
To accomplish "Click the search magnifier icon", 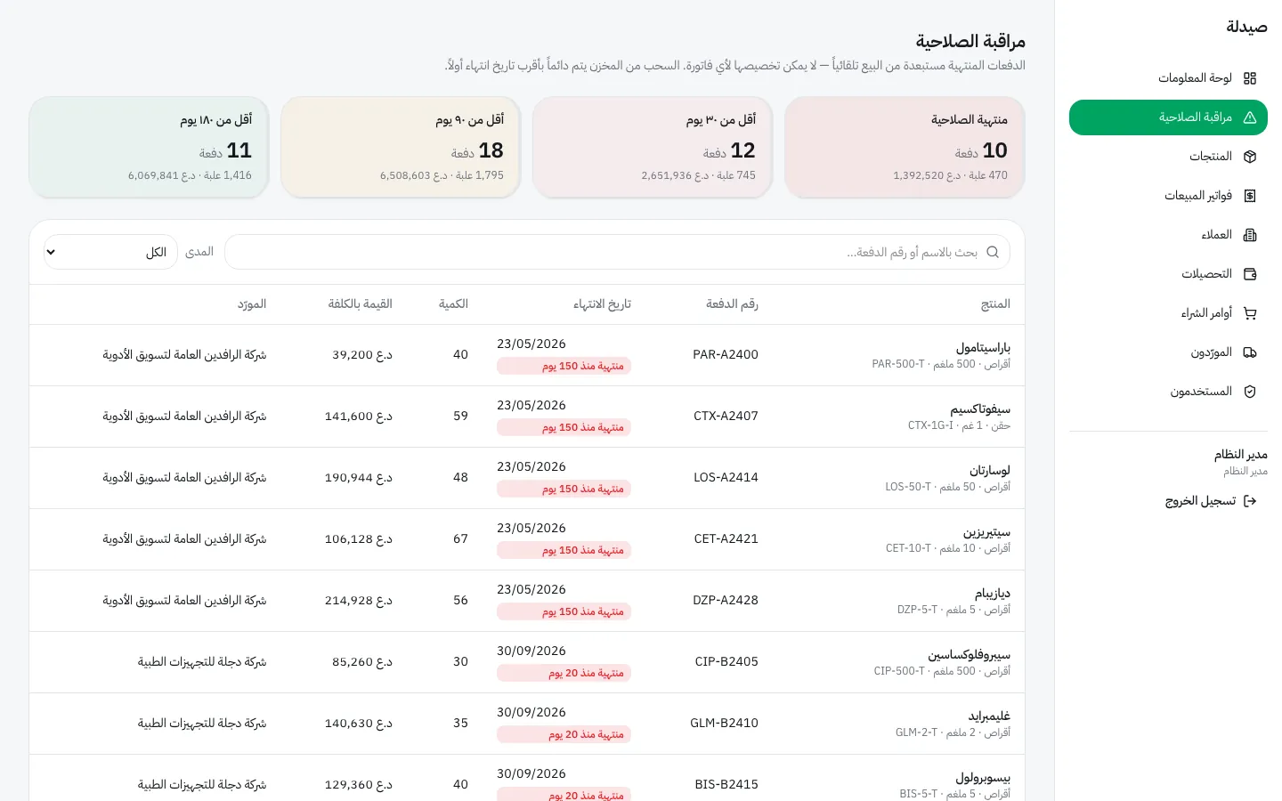I will coord(993,252).
